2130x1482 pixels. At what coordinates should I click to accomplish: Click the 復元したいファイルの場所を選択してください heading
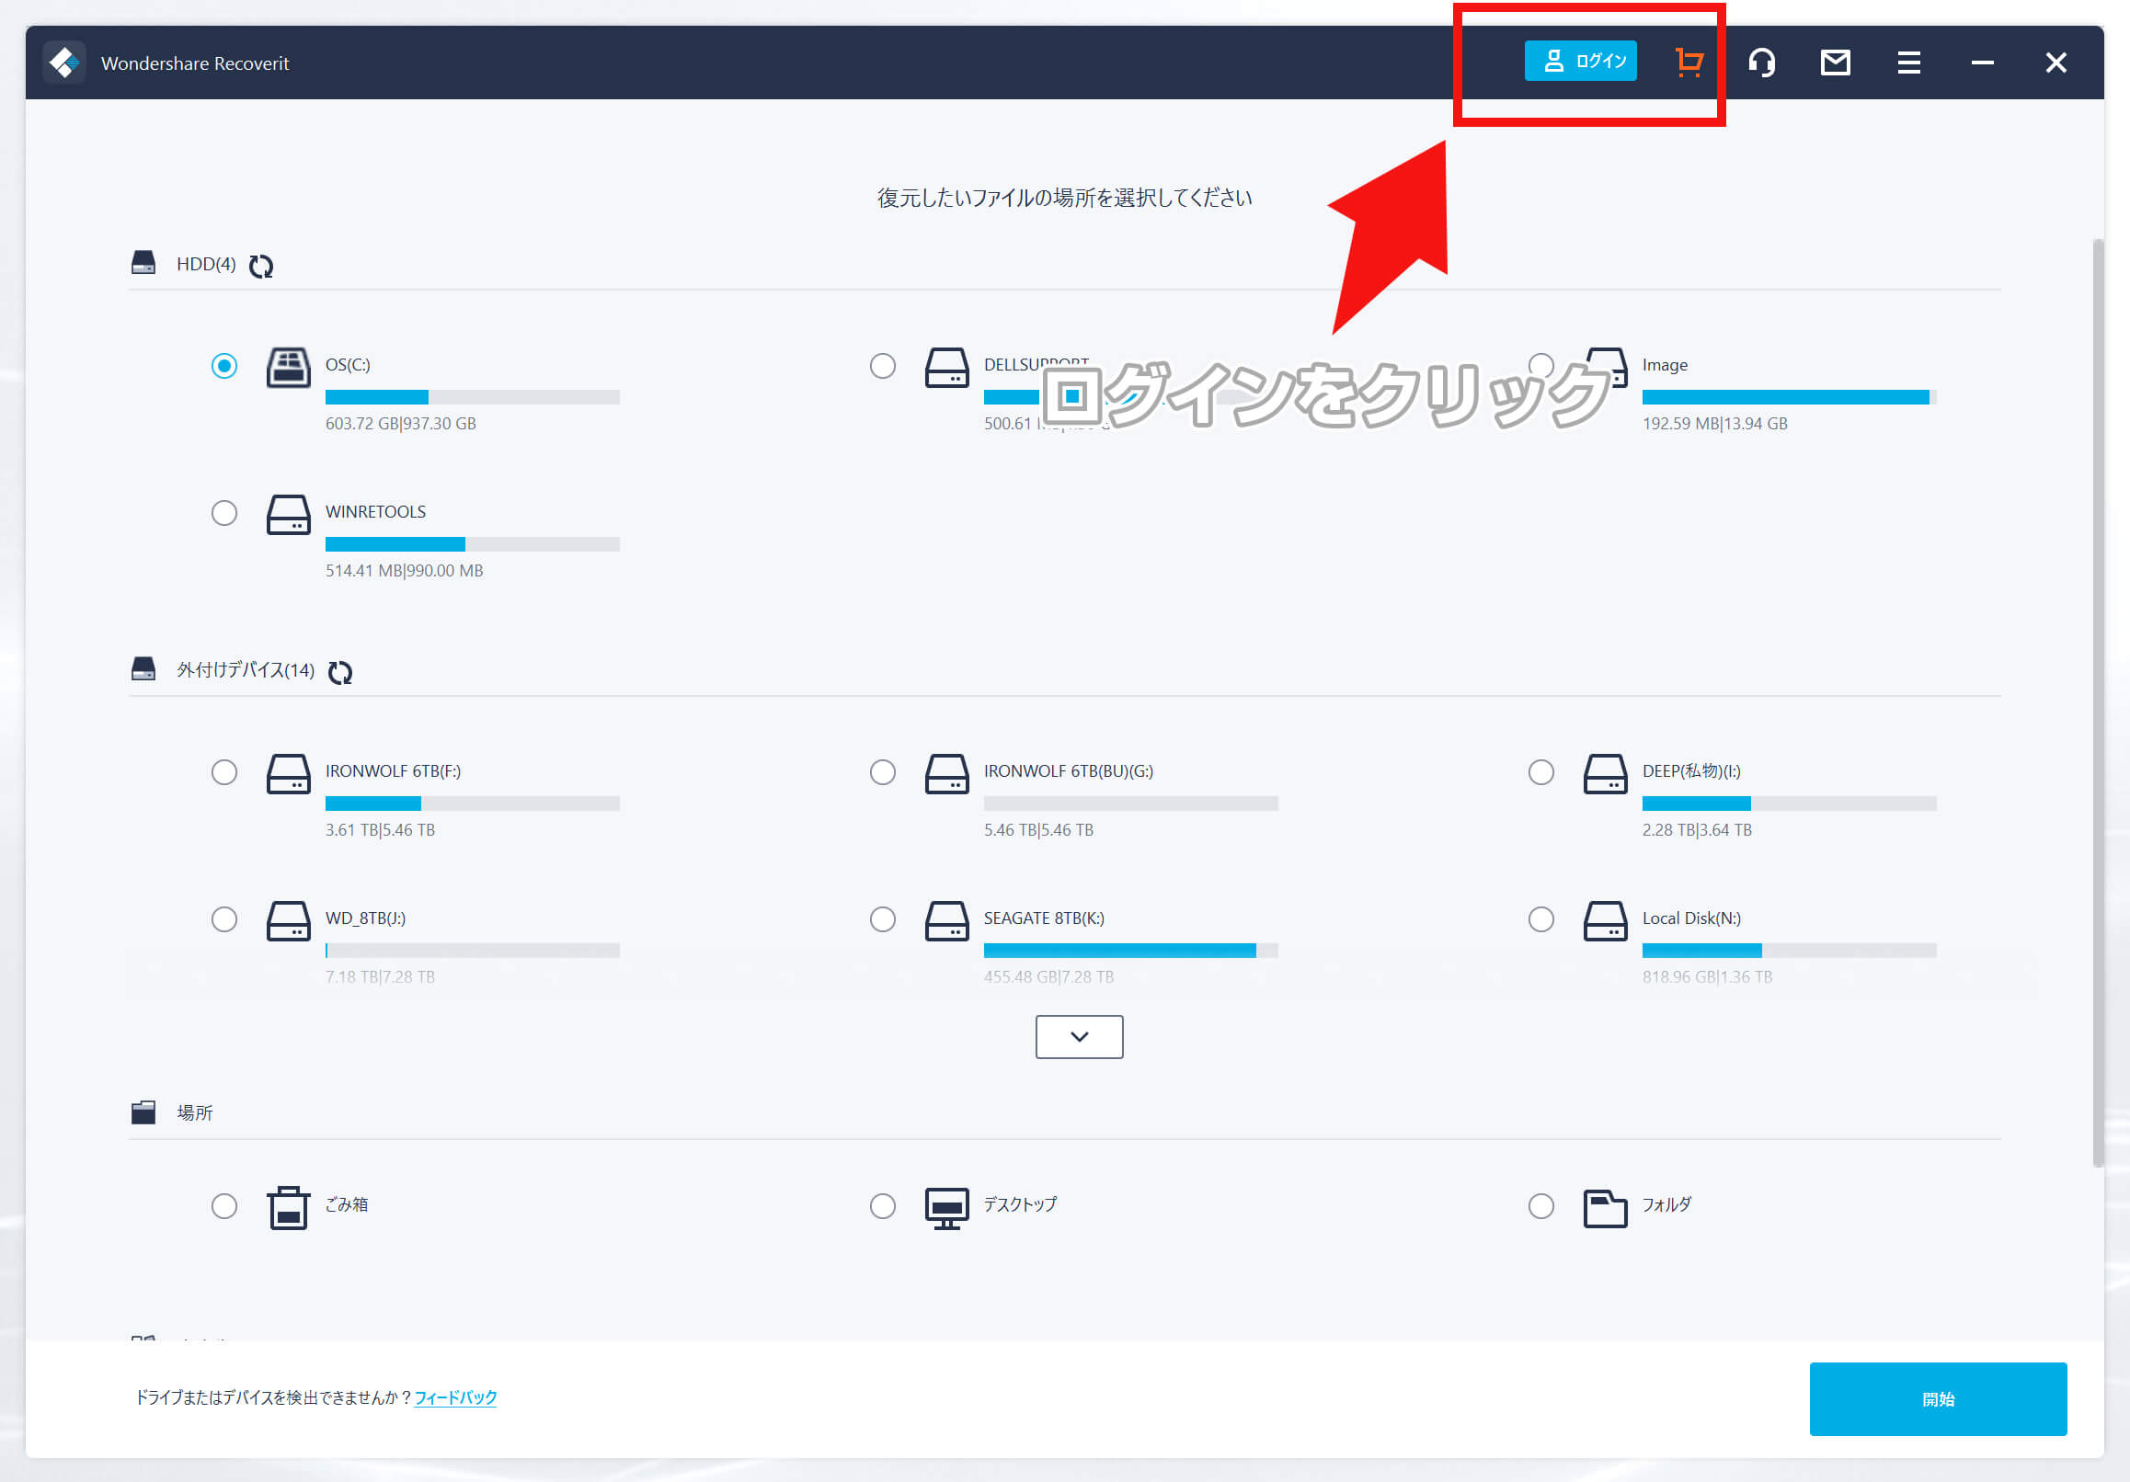coord(1065,199)
